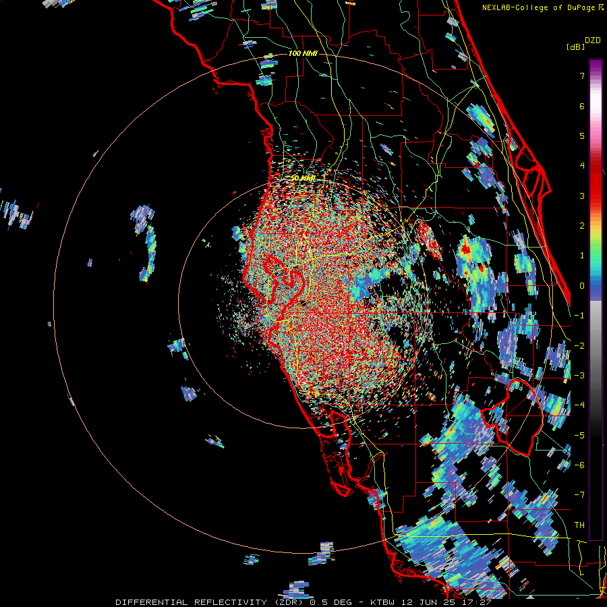
Task: Click the 50 NMI range ring label
Action: tap(303, 179)
